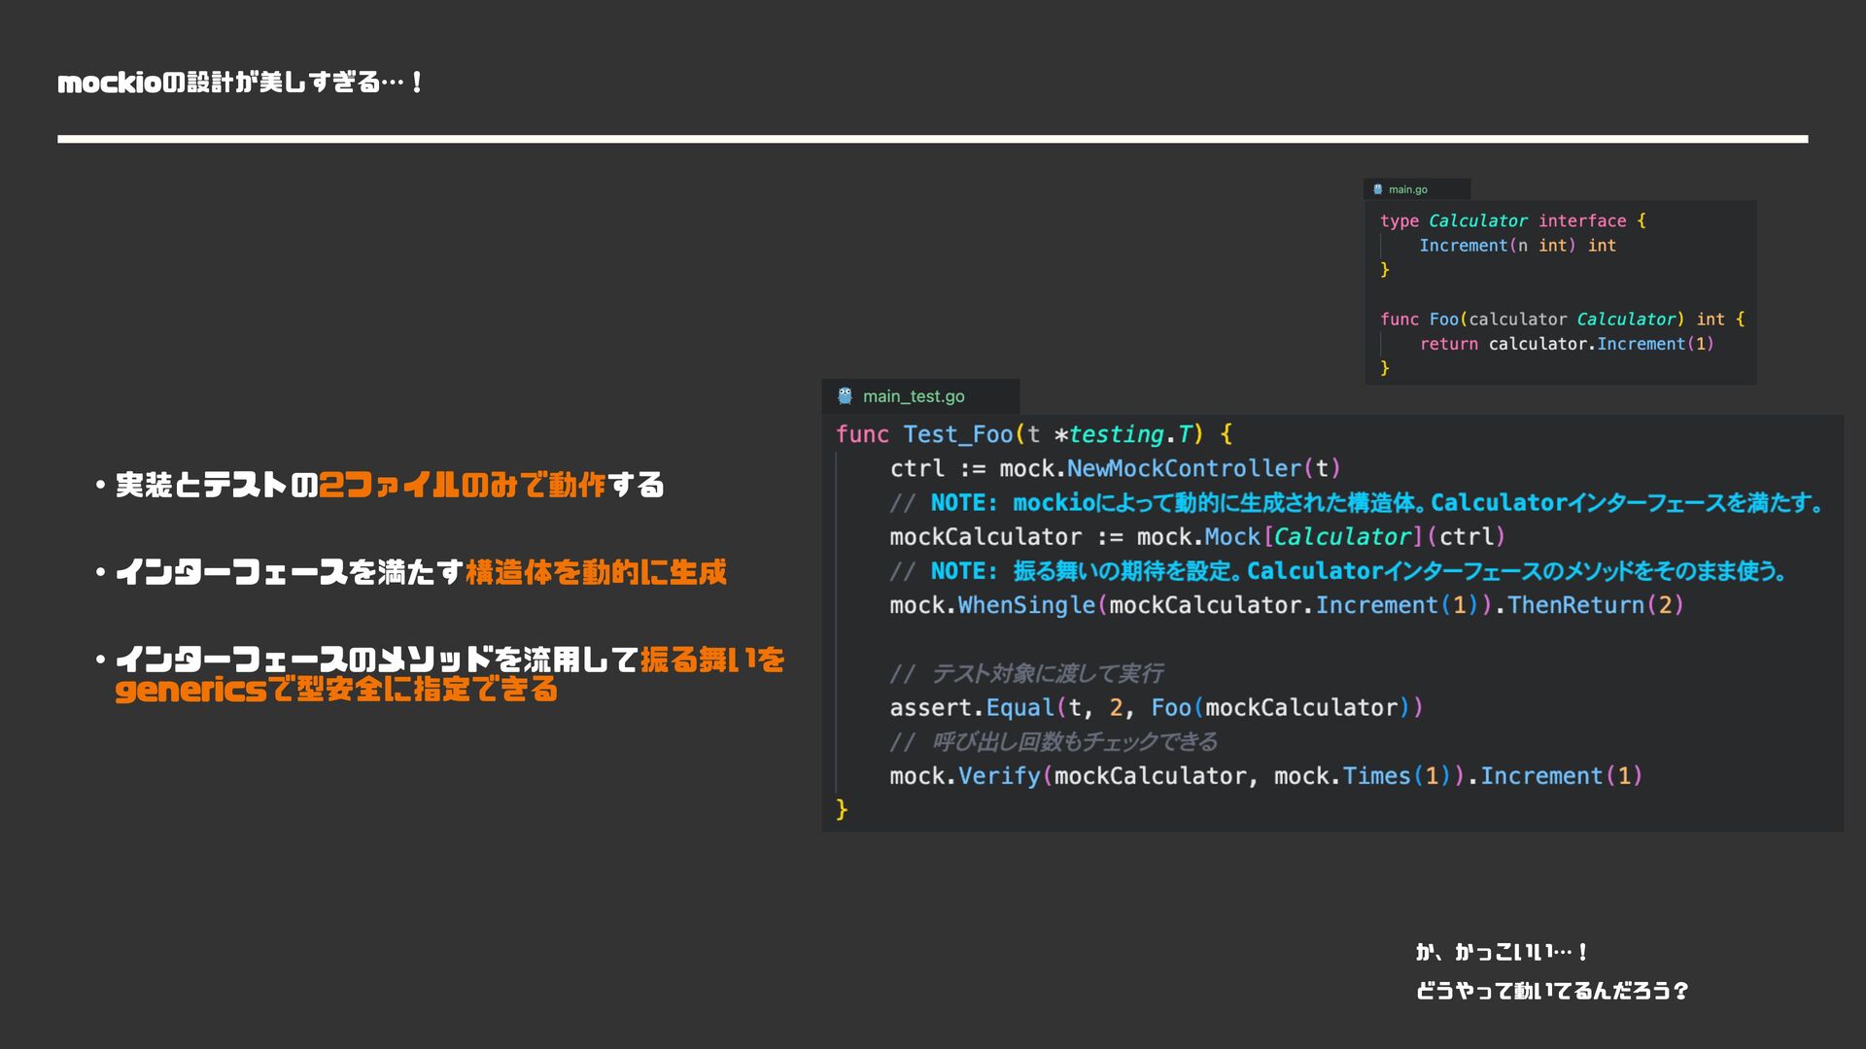Click NewMockController in the test code
This screenshot has height=1049, width=1866.
coord(1183,468)
